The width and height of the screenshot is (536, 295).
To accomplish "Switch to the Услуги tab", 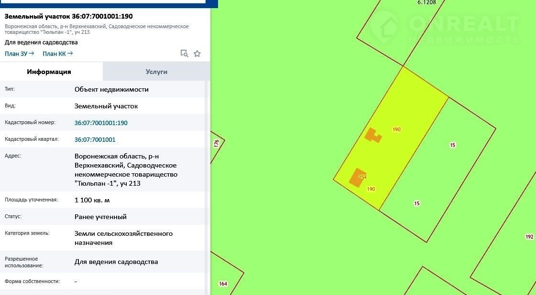I will click(x=156, y=72).
